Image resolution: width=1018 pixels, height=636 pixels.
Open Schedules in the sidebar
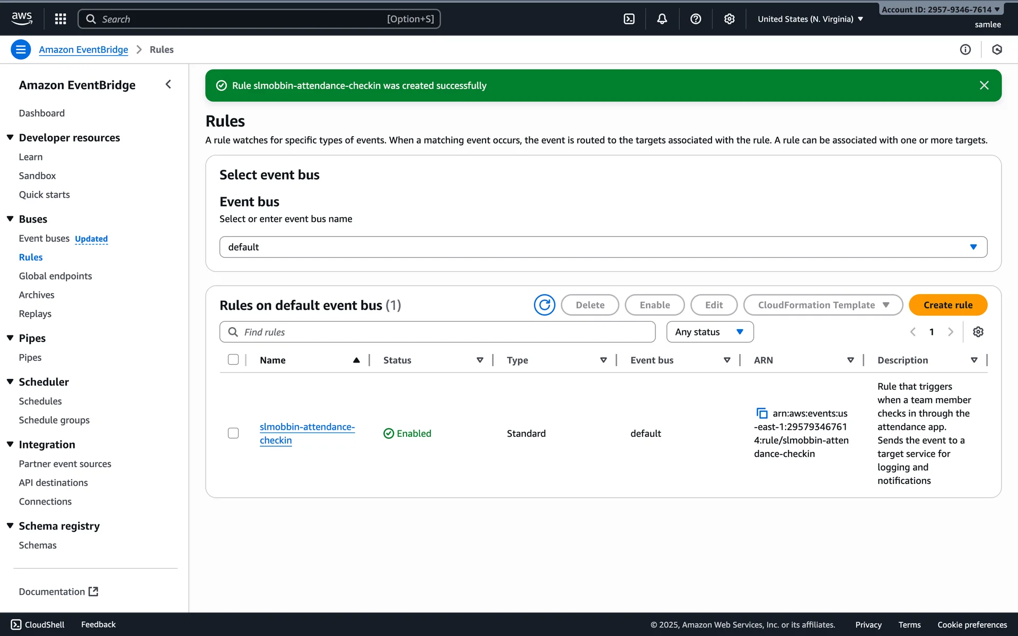coord(40,401)
